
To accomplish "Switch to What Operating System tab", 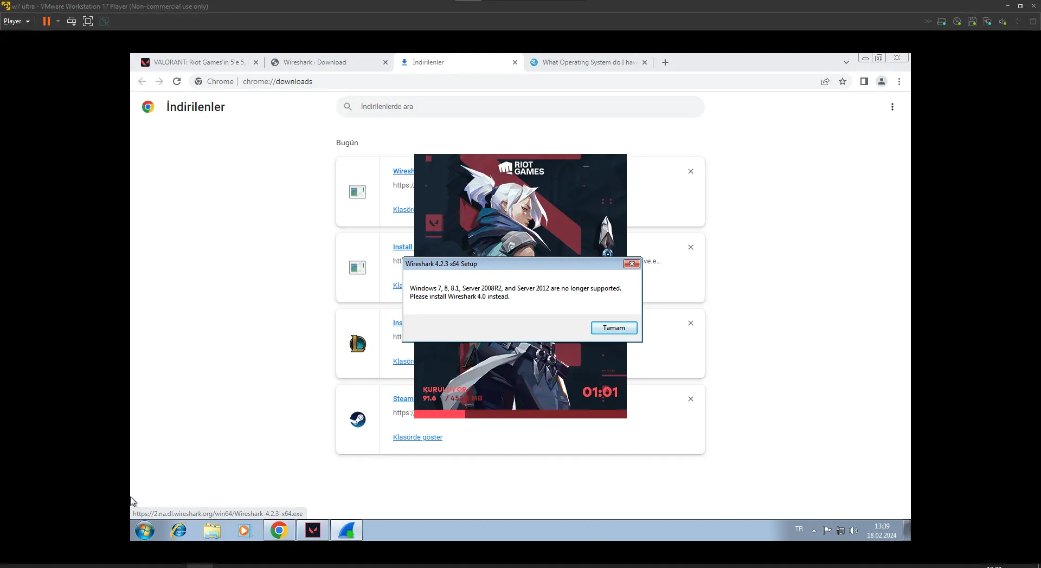I will [x=585, y=62].
